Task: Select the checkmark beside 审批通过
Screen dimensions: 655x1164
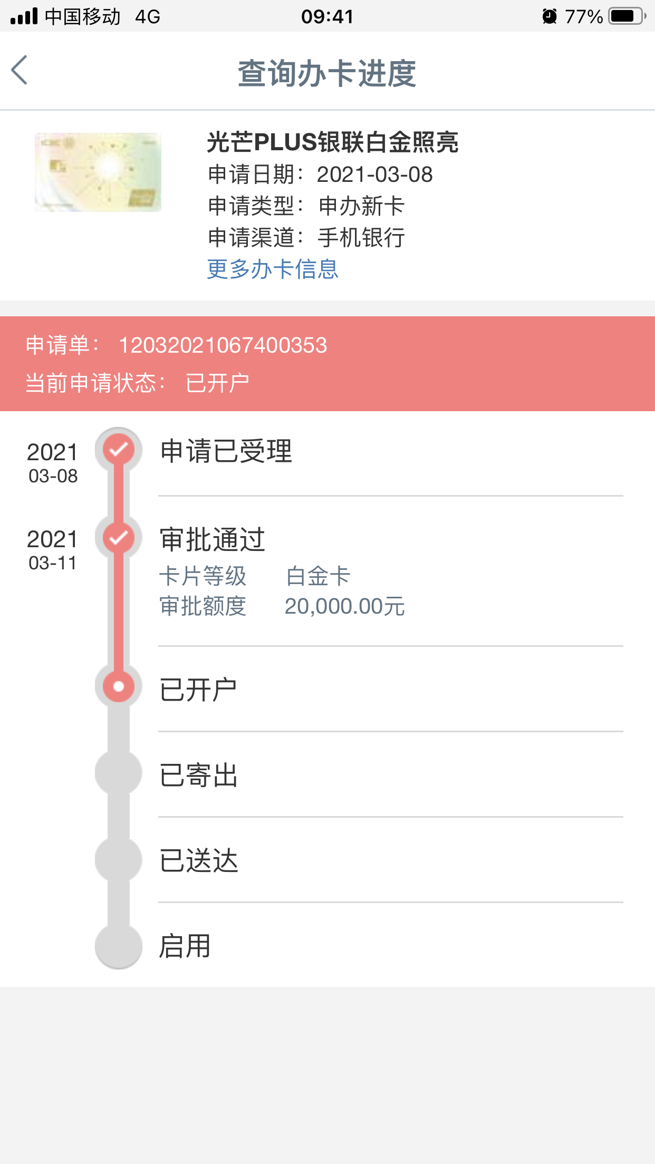Action: point(119,537)
